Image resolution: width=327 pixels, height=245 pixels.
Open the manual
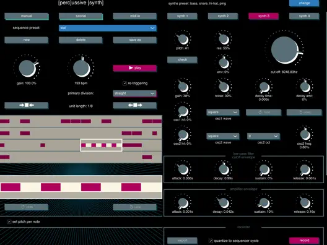27,16
